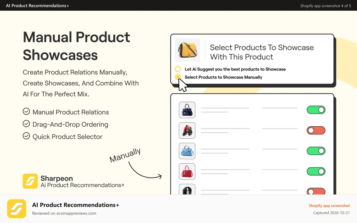Click 'Shopify app screenshot 4 of 5' text

coord(326,6)
